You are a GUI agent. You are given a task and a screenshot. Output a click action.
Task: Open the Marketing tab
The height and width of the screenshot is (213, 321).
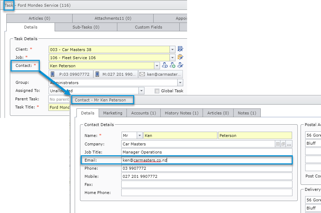pyautogui.click(x=113, y=113)
